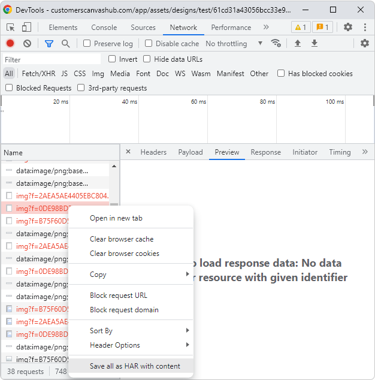
Task: Choose Block request domain
Action: click(x=131, y=309)
